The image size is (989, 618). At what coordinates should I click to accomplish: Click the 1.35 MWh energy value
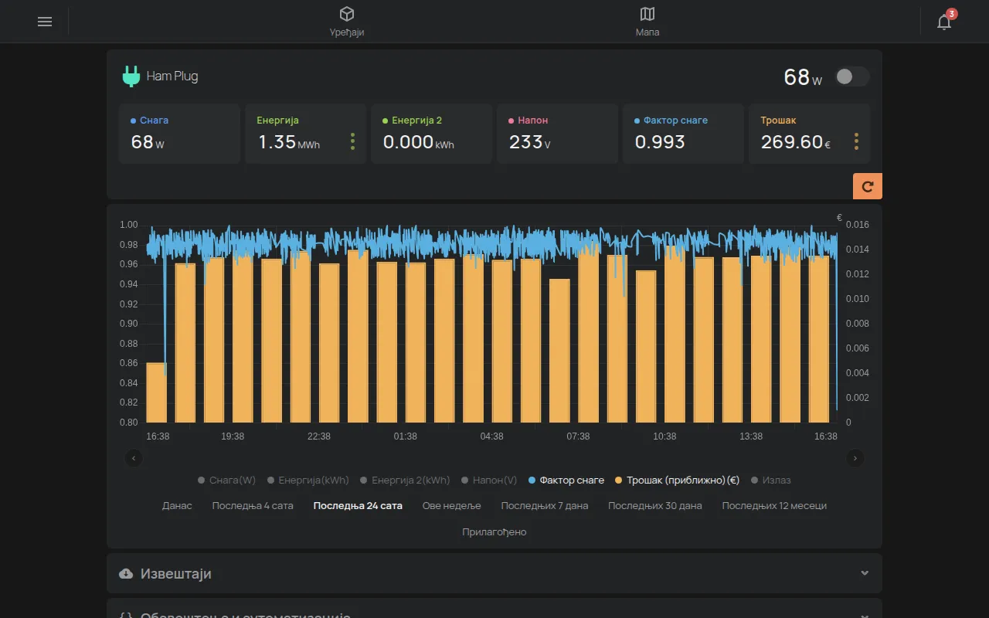(x=289, y=142)
